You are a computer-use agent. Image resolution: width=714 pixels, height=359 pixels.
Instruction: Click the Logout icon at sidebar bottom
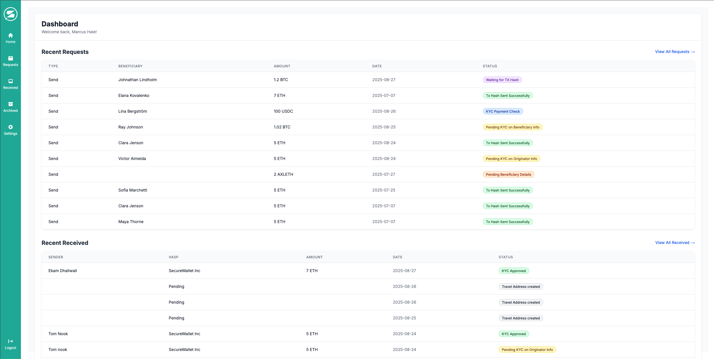click(10, 341)
